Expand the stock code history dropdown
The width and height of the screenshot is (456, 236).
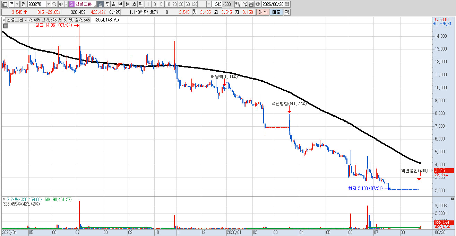click(49, 4)
